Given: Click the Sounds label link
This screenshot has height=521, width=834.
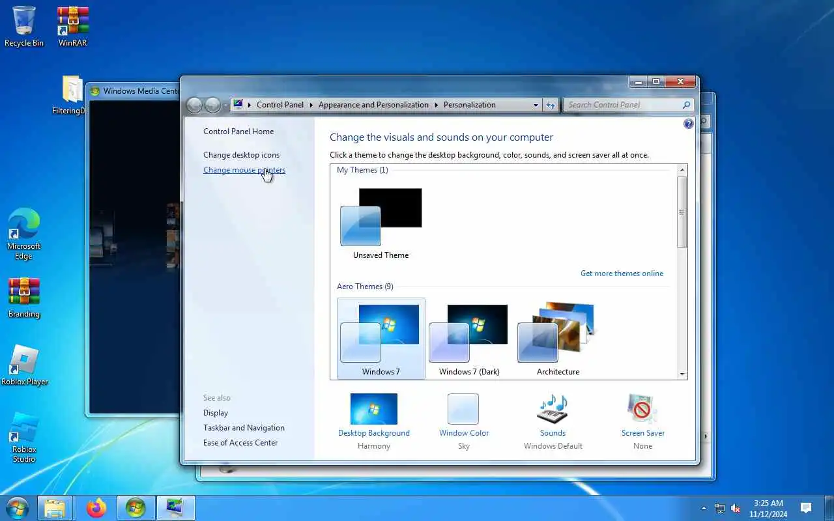Looking at the screenshot, I should tap(553, 433).
